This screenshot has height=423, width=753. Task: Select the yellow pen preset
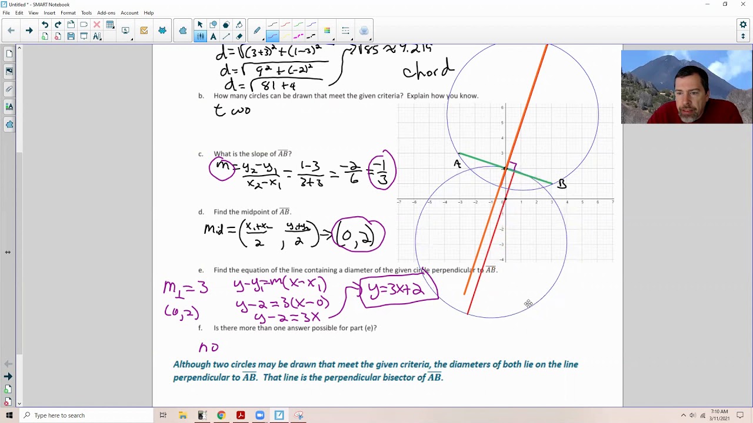286,36
